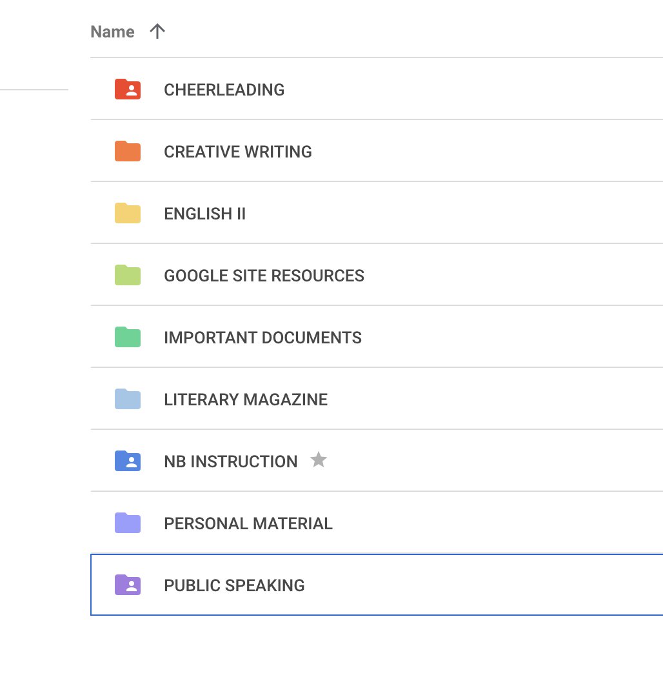Click the shared NB INSTRUCTION folder icon

coord(126,461)
